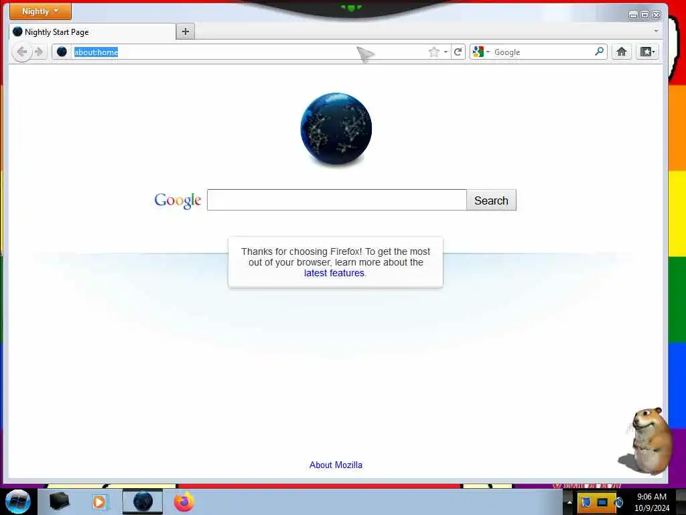Go forward with the forward arrow

click(39, 52)
